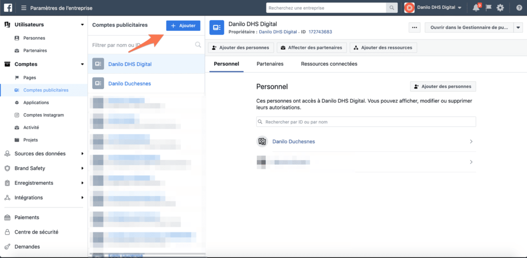Click the Rechercher par ID ou par nom field
527x258 pixels.
click(x=366, y=122)
